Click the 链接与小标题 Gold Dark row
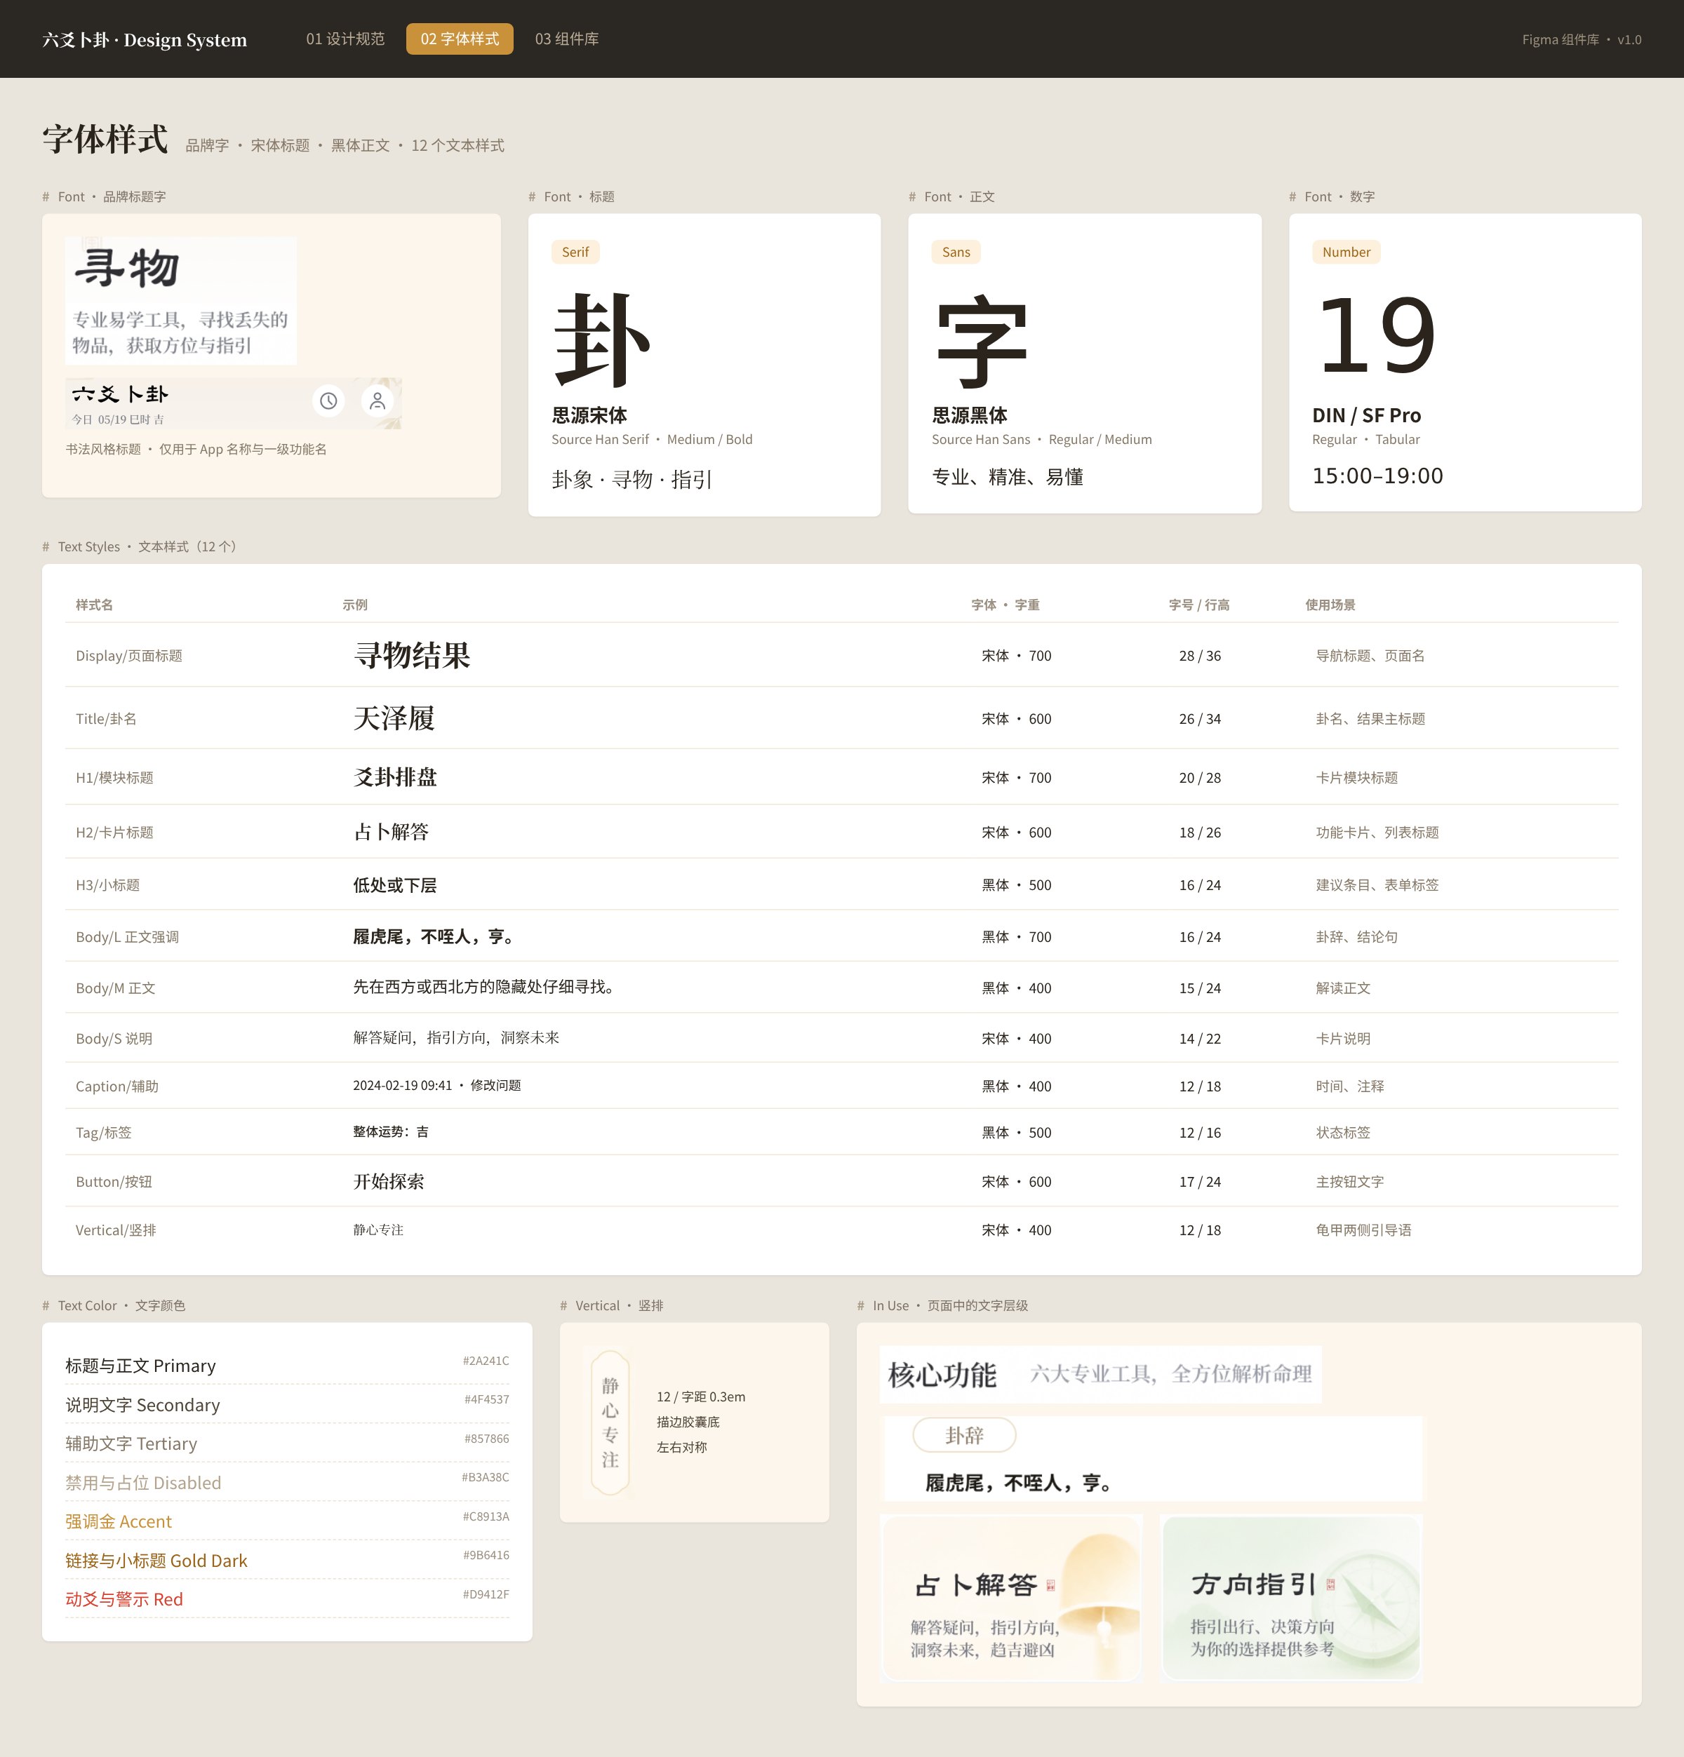Image resolution: width=1684 pixels, height=1757 pixels. click(x=287, y=1561)
